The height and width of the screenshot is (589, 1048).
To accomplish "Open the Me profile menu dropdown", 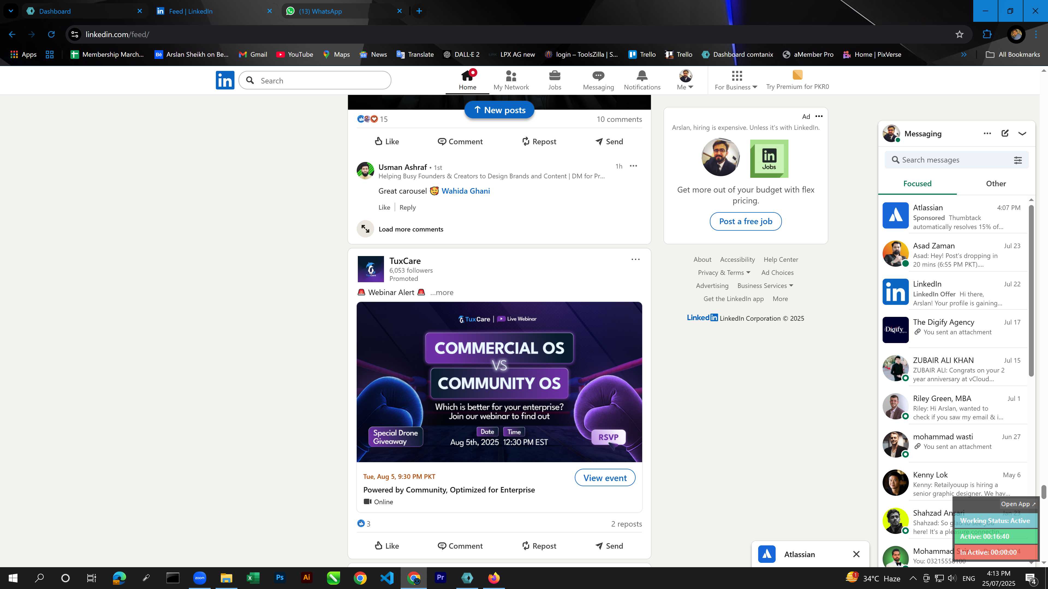I will tap(685, 80).
